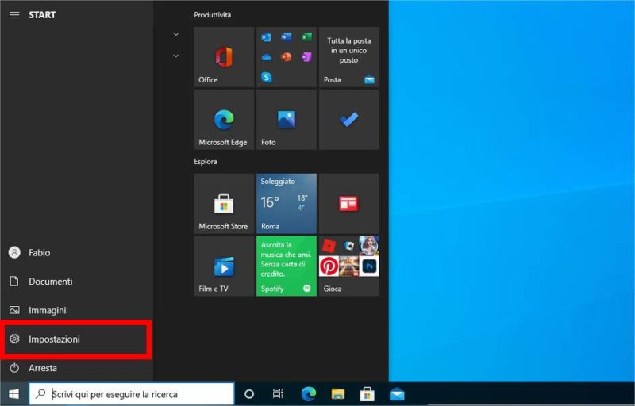635x406 pixels.
Task: Open the Office tile
Action: 224,57
